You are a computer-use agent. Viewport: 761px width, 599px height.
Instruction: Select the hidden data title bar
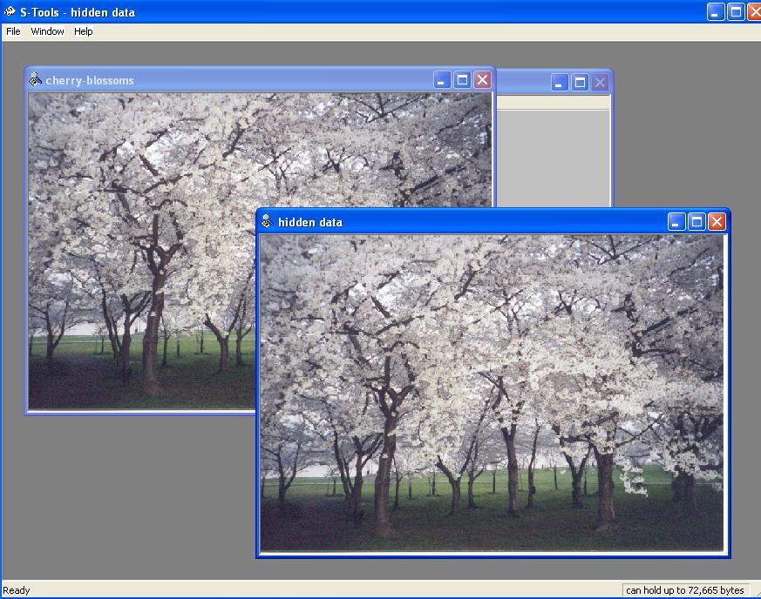493,222
